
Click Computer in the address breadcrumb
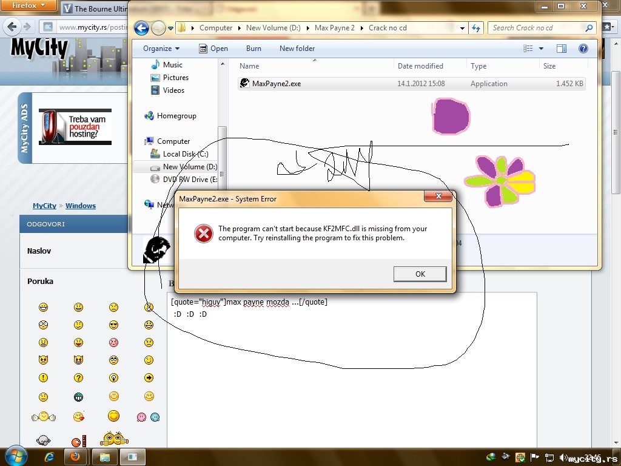[216, 28]
